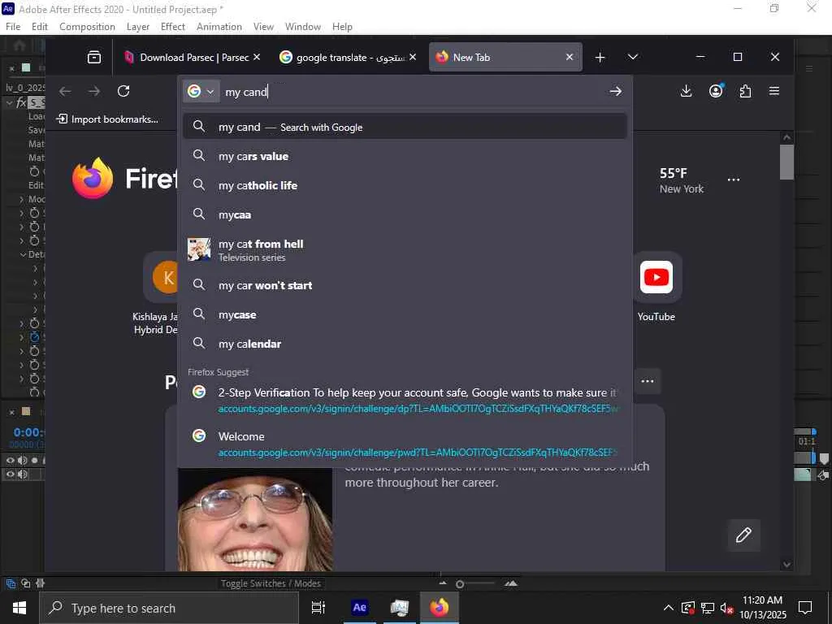Click the pencil customize icon on New Tab page
The height and width of the screenshot is (624, 832).
tap(743, 535)
